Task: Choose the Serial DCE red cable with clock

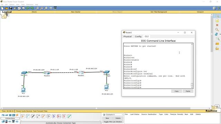Action: 59,116
